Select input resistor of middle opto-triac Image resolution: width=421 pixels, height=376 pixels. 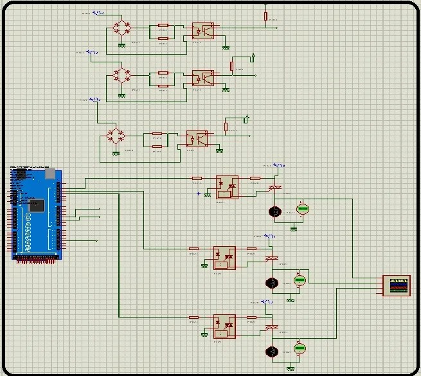[193, 249]
